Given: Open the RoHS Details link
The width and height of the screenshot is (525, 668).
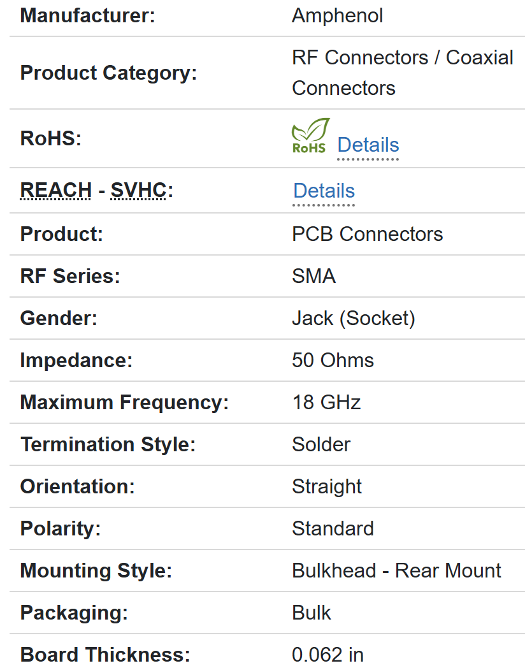Looking at the screenshot, I should click(x=368, y=145).
